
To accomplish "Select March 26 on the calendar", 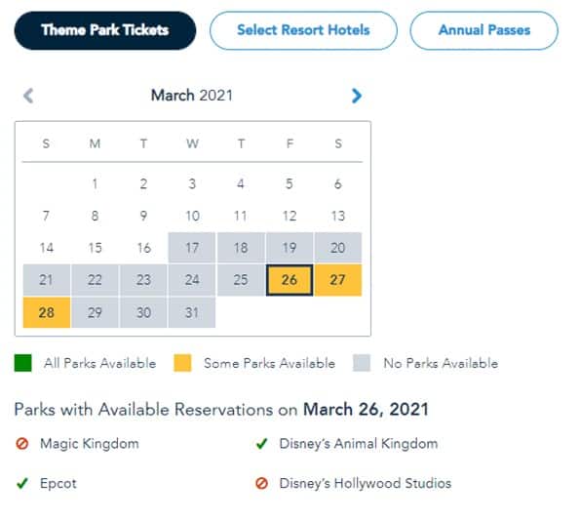I will coord(290,280).
